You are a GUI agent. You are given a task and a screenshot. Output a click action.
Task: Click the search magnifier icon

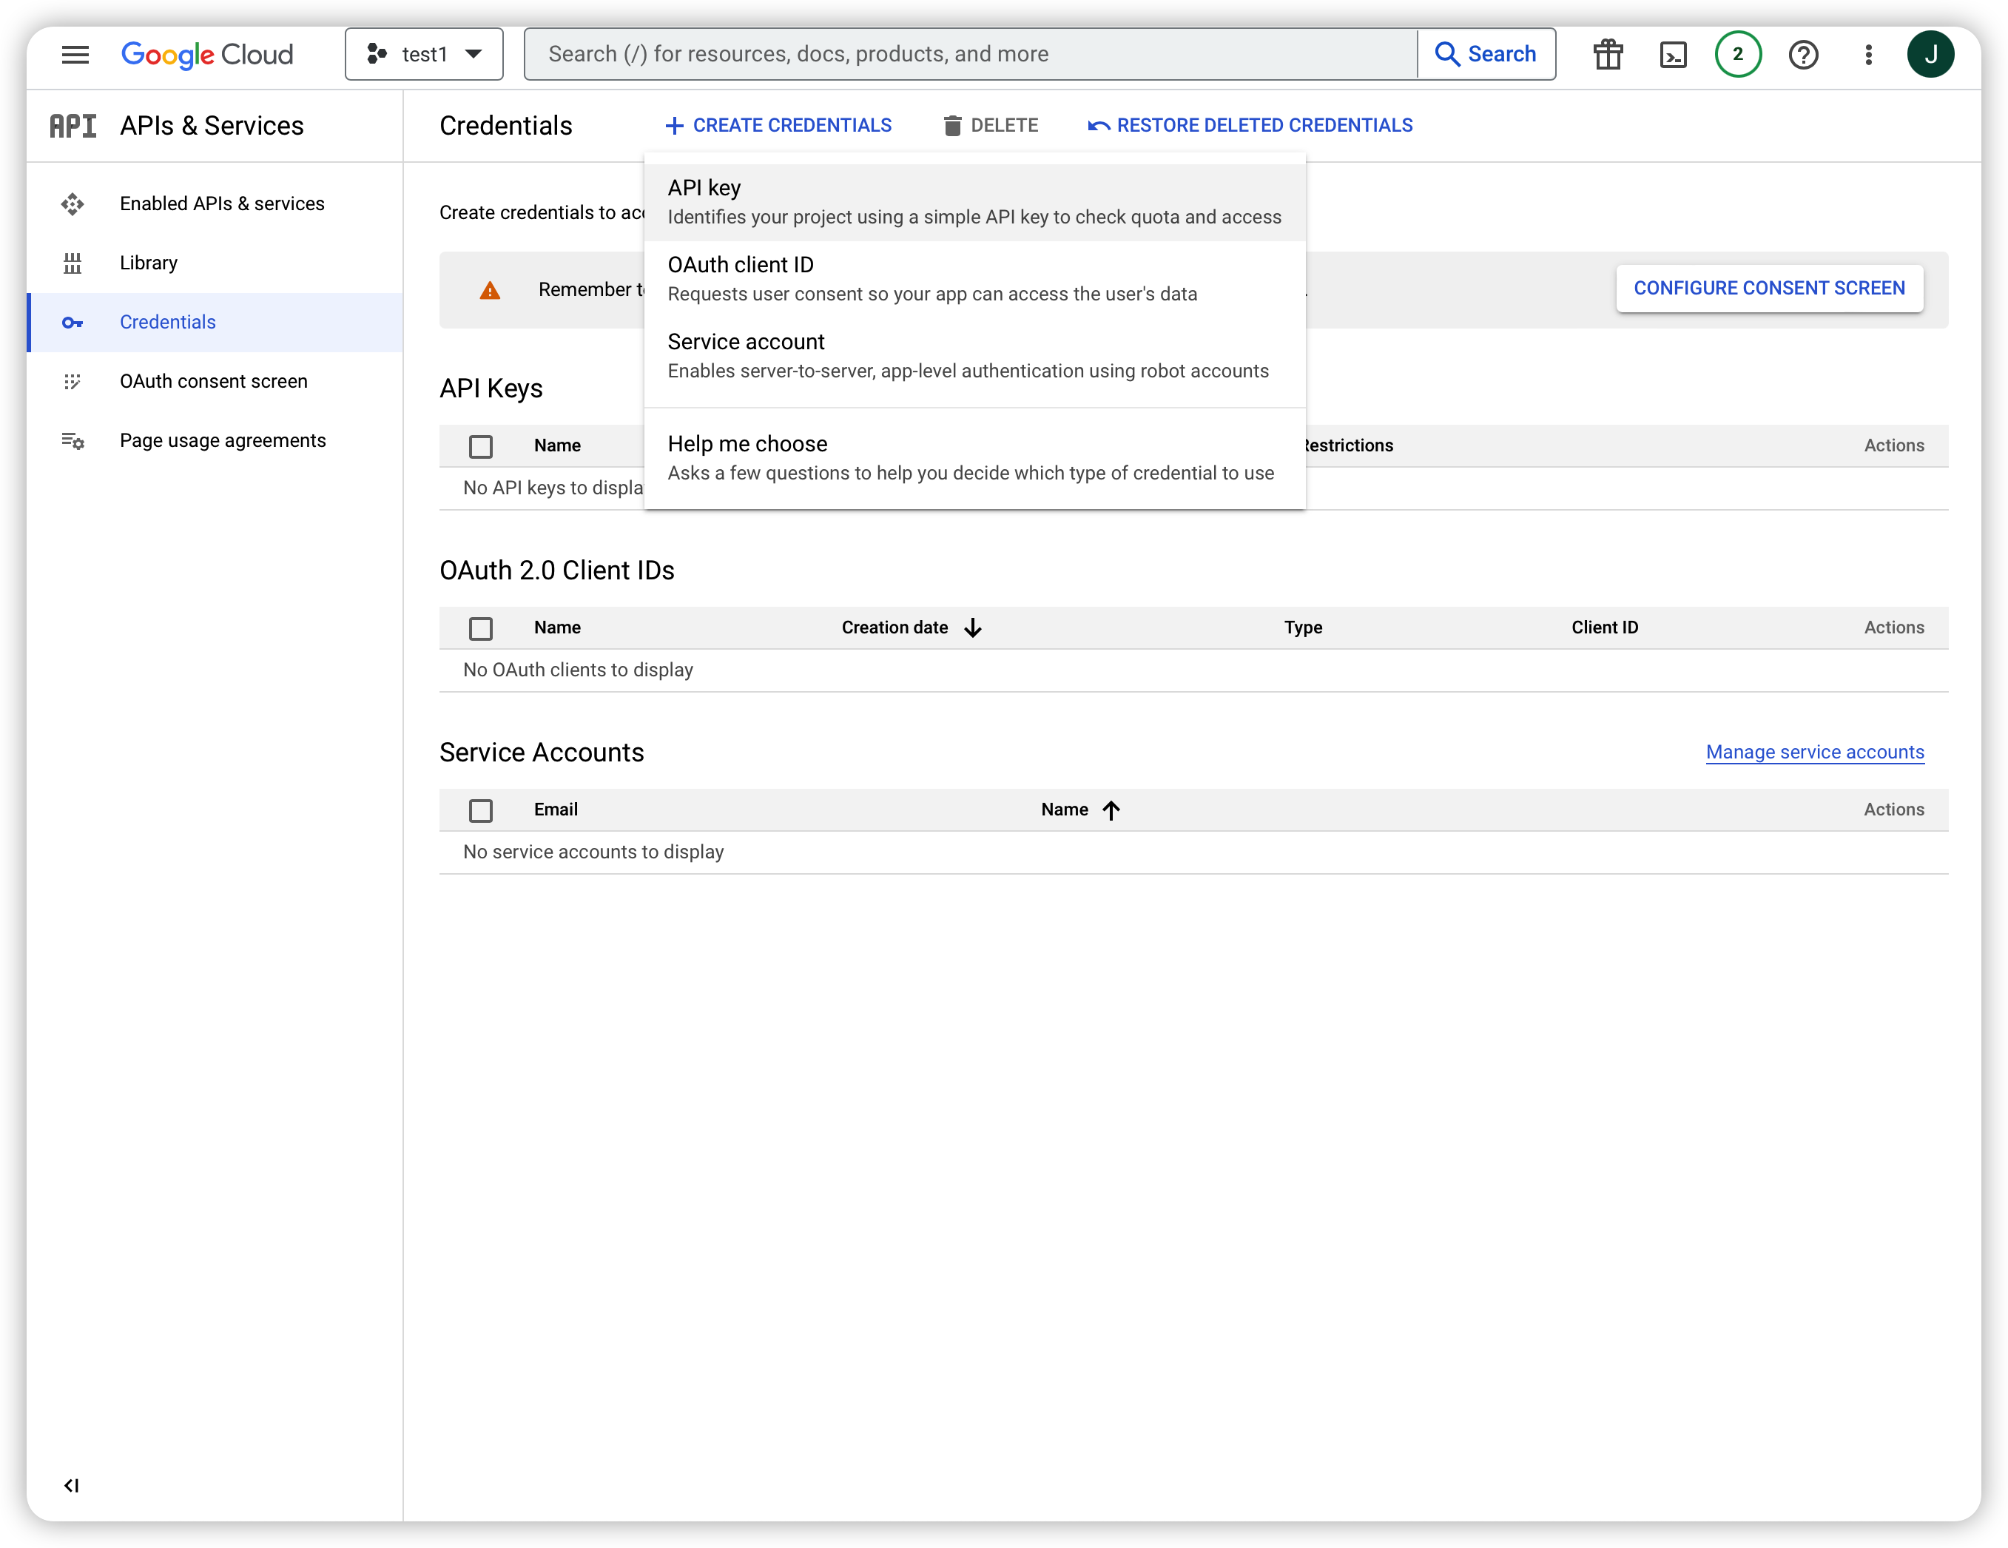[x=1448, y=54]
